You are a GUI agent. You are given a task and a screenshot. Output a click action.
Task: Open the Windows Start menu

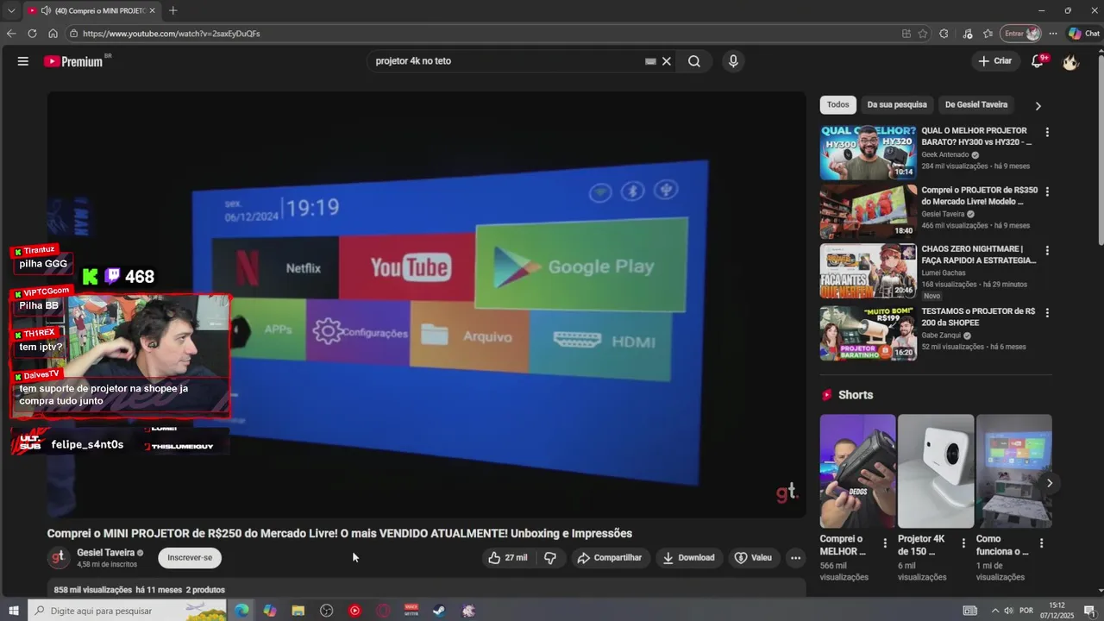pos(13,611)
